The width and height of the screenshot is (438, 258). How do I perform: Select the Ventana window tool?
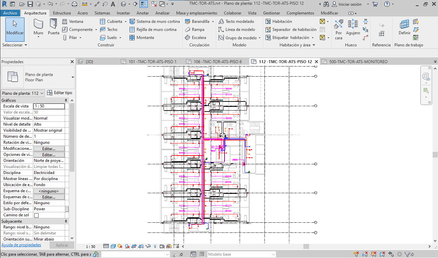pos(73,21)
